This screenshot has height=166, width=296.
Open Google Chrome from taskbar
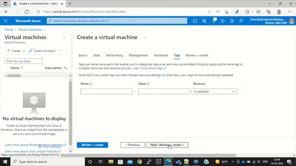139,162
